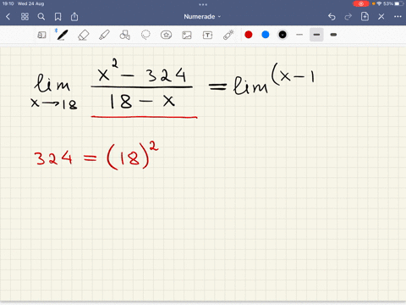Screen dimensions: 406x305
Task: Redo the last action
Action: pyautogui.click(x=348, y=17)
